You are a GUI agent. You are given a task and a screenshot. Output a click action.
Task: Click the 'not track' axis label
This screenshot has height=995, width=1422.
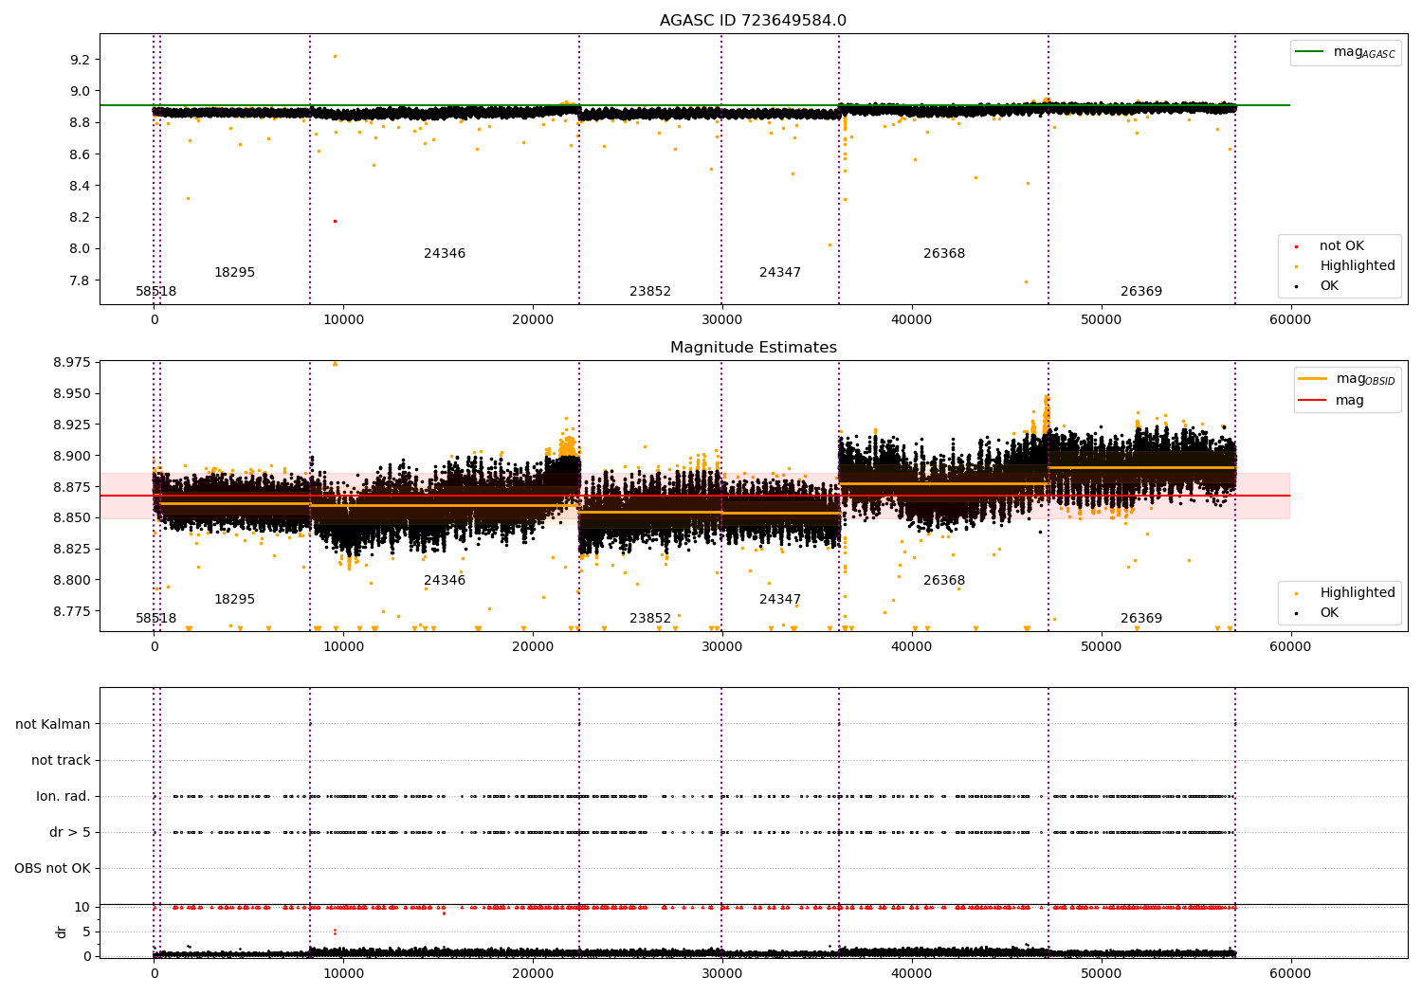pyautogui.click(x=61, y=761)
